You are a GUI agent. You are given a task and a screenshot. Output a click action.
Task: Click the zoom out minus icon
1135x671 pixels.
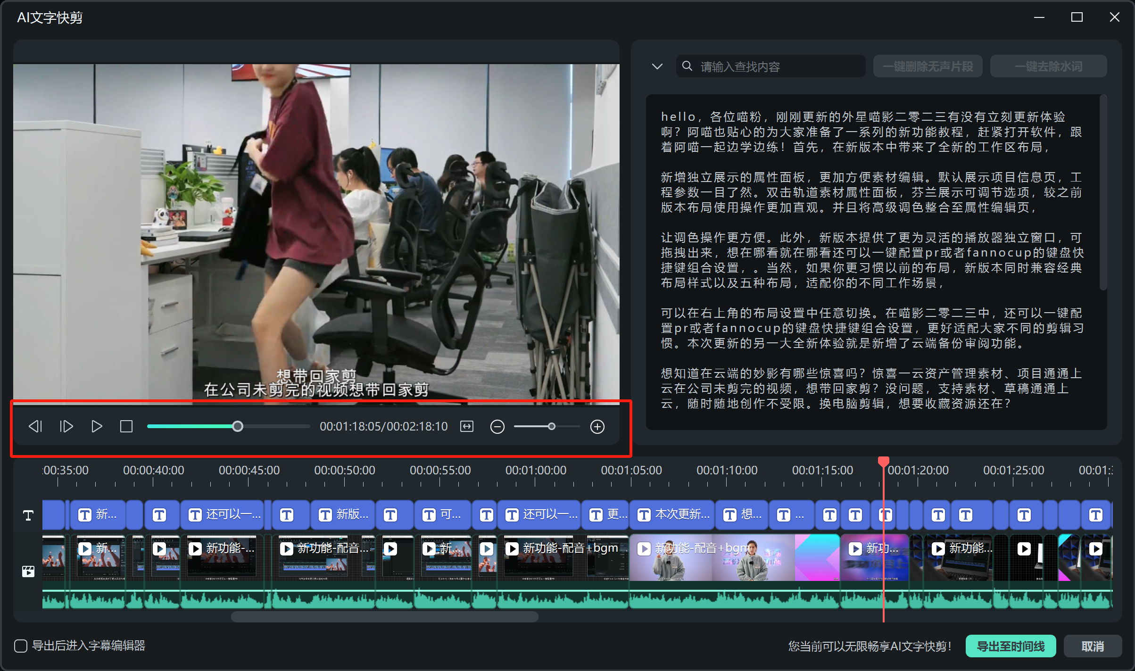pos(497,427)
